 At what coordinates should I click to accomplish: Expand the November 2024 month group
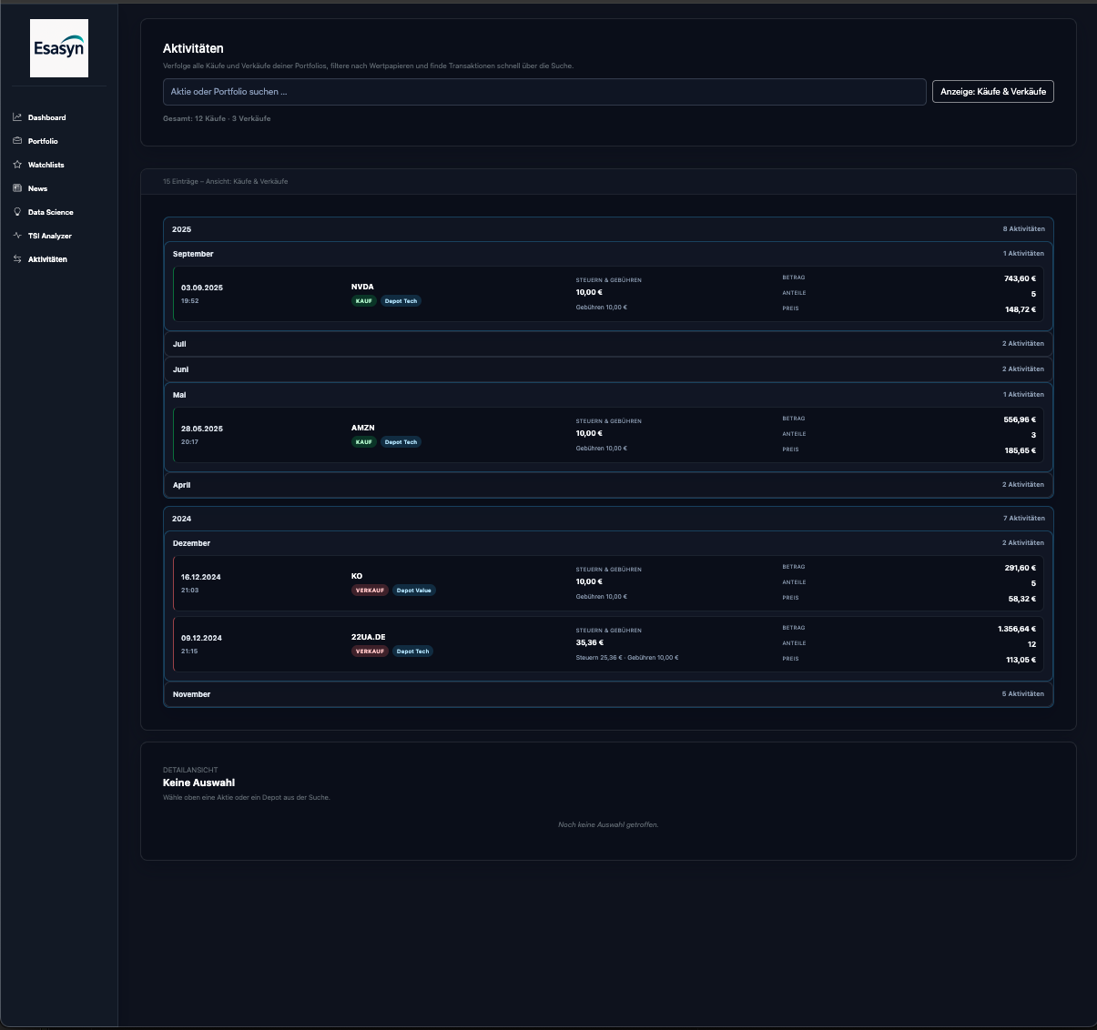tap(608, 694)
